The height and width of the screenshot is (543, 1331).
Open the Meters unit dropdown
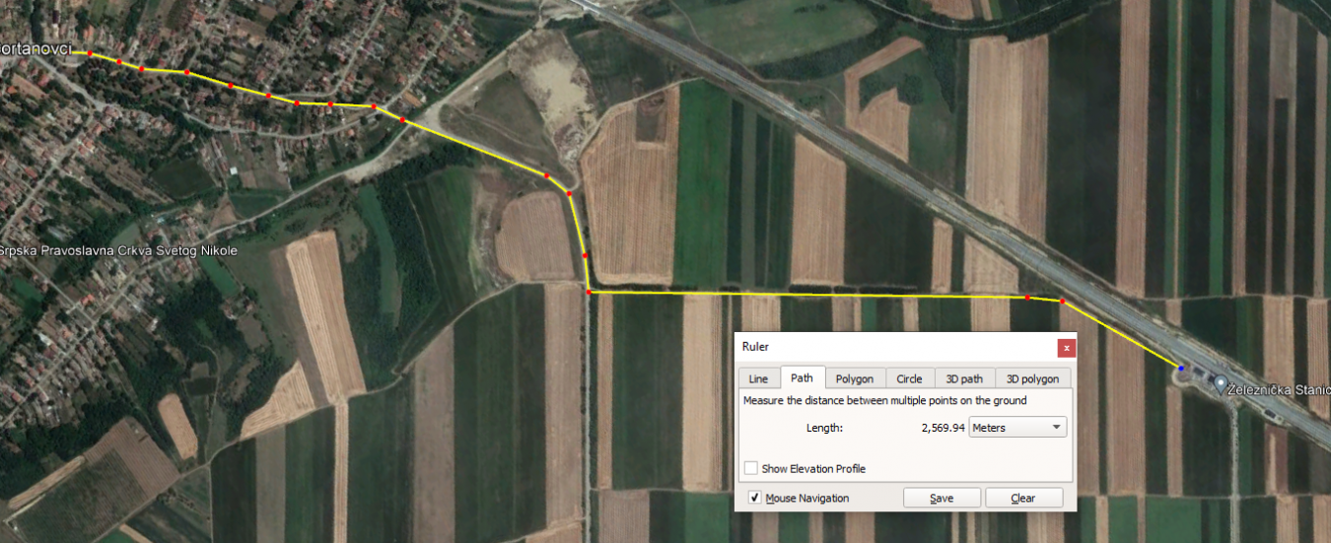[x=1018, y=428]
